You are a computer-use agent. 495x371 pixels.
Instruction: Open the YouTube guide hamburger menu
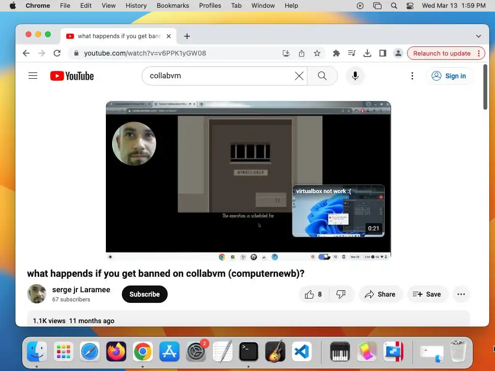33,76
